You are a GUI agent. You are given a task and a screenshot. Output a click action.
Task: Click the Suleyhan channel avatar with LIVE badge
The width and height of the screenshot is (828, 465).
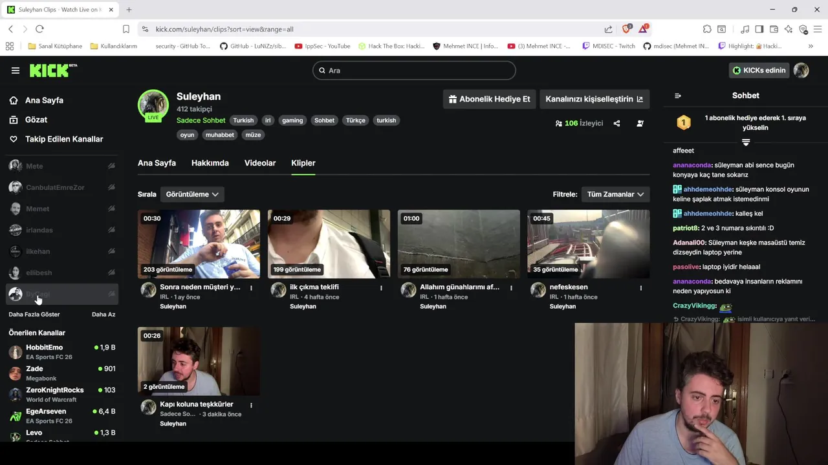pyautogui.click(x=153, y=105)
